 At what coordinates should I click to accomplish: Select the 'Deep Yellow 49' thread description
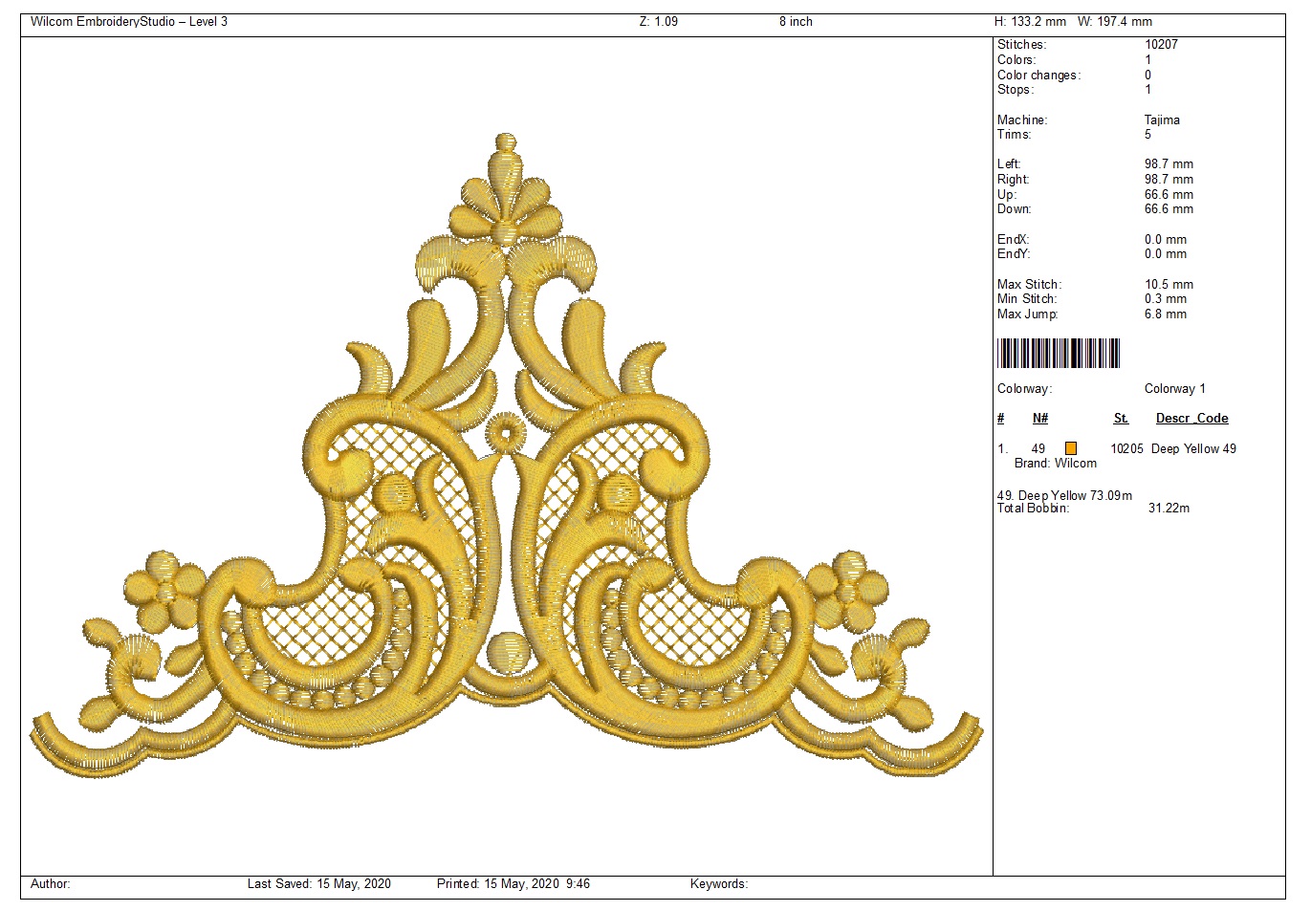1193,449
